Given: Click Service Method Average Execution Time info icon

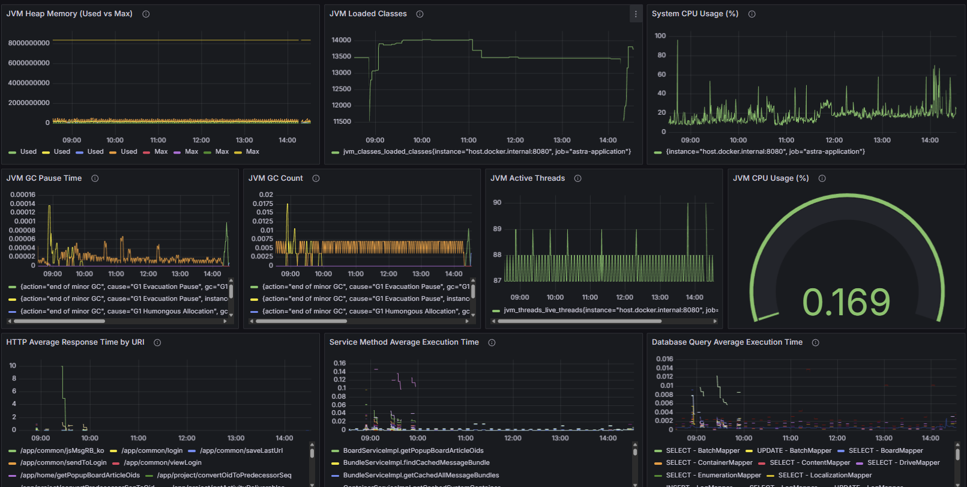Looking at the screenshot, I should tap(492, 342).
